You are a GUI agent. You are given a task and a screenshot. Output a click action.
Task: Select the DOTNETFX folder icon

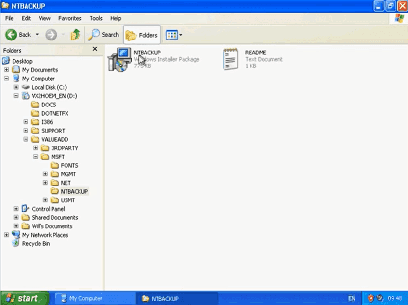35,113
